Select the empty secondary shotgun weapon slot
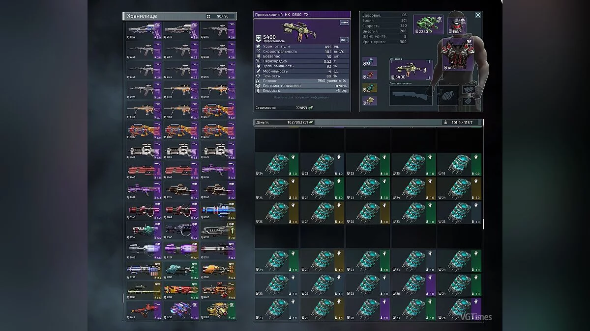Screen dimensions: 590x331 411,96
